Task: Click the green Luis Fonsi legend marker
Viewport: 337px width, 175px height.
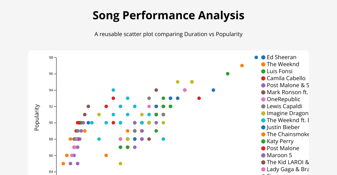Action: 263,71
